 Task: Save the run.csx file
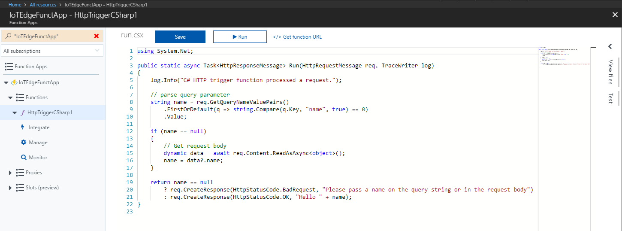[180, 37]
